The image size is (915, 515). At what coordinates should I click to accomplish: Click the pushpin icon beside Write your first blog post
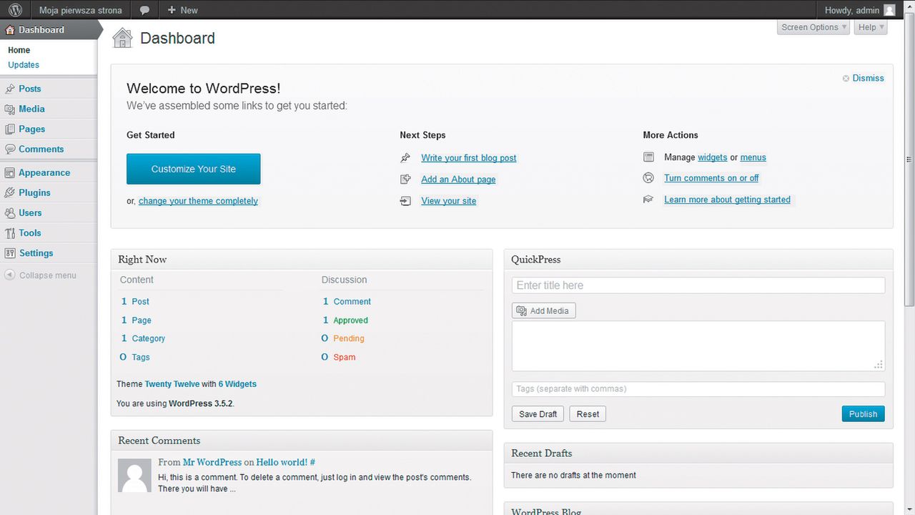pyautogui.click(x=406, y=157)
